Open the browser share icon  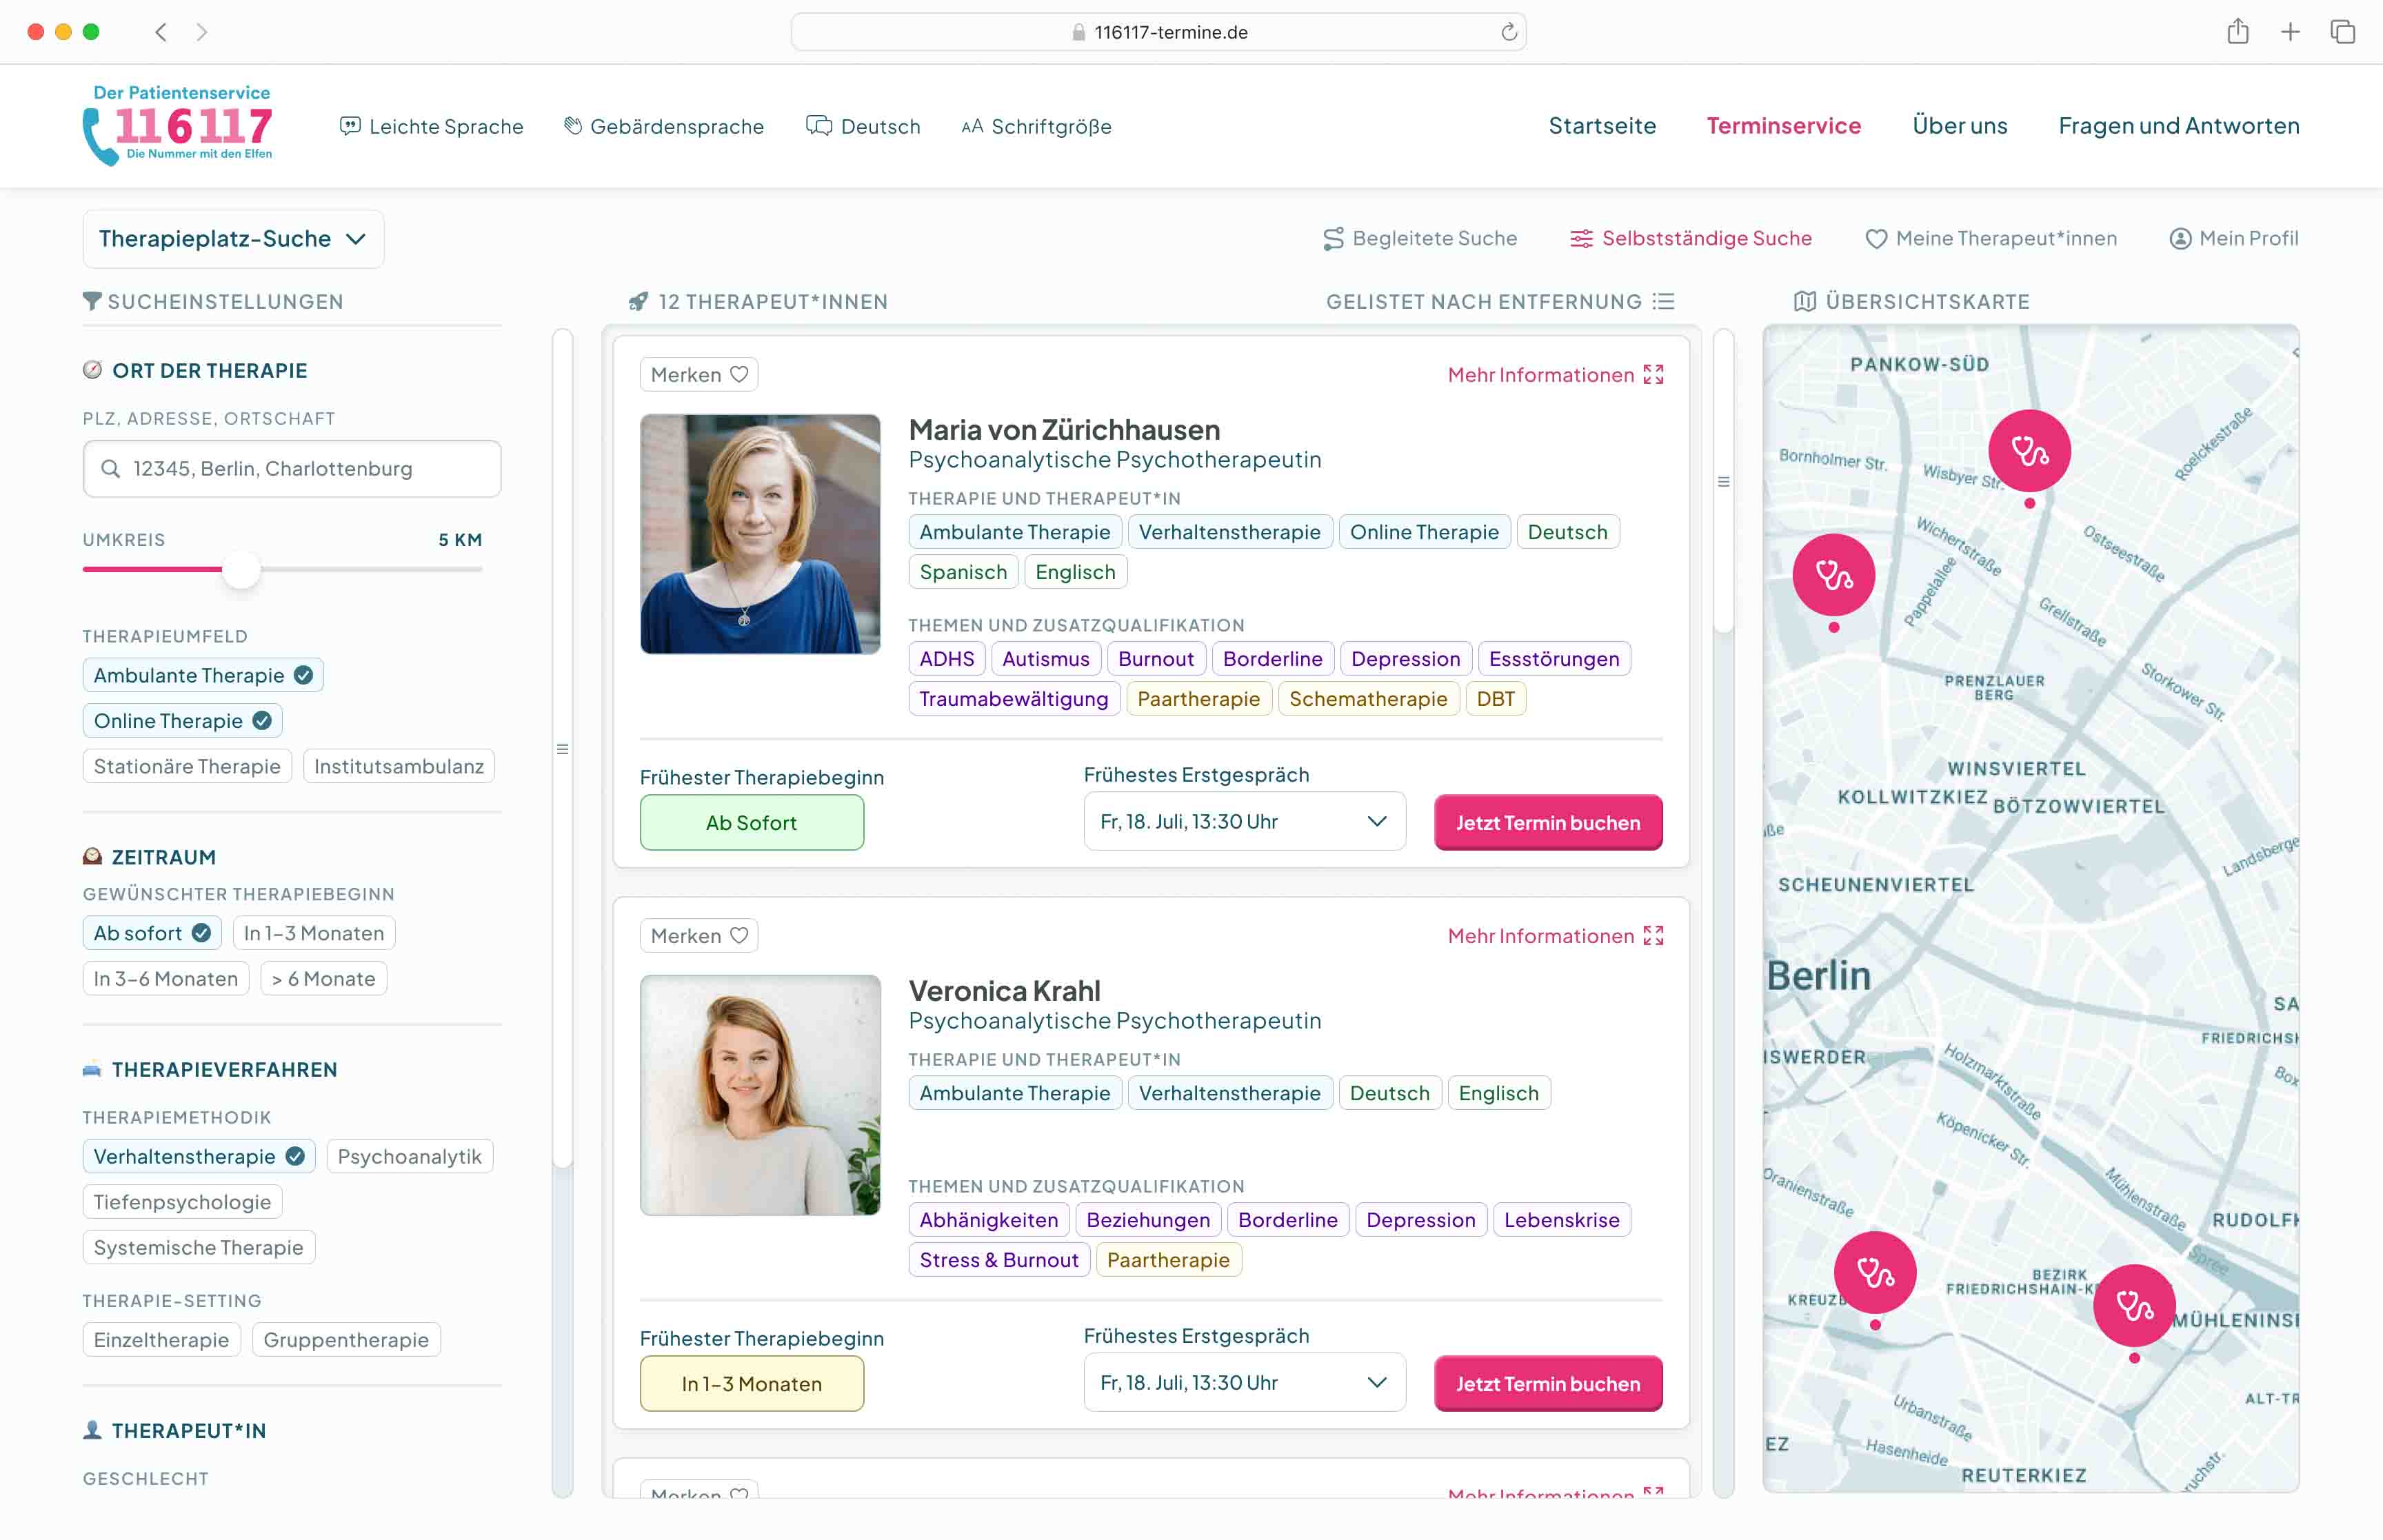[2238, 32]
